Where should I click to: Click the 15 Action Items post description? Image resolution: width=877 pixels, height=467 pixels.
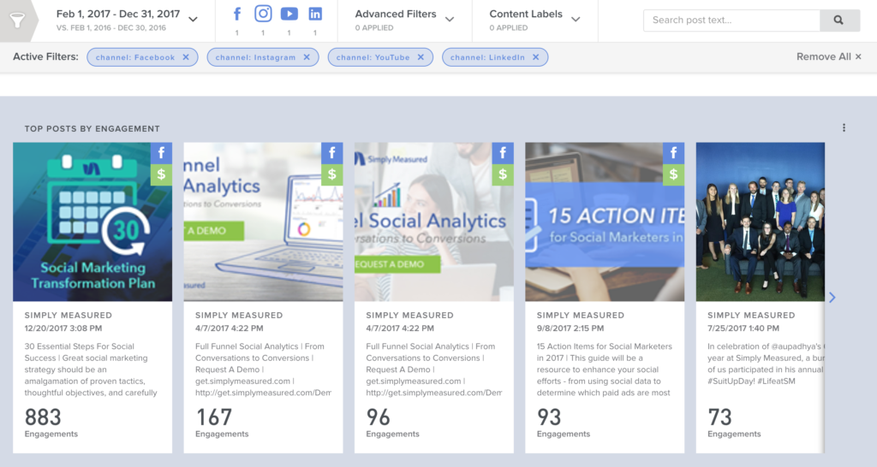coord(604,369)
